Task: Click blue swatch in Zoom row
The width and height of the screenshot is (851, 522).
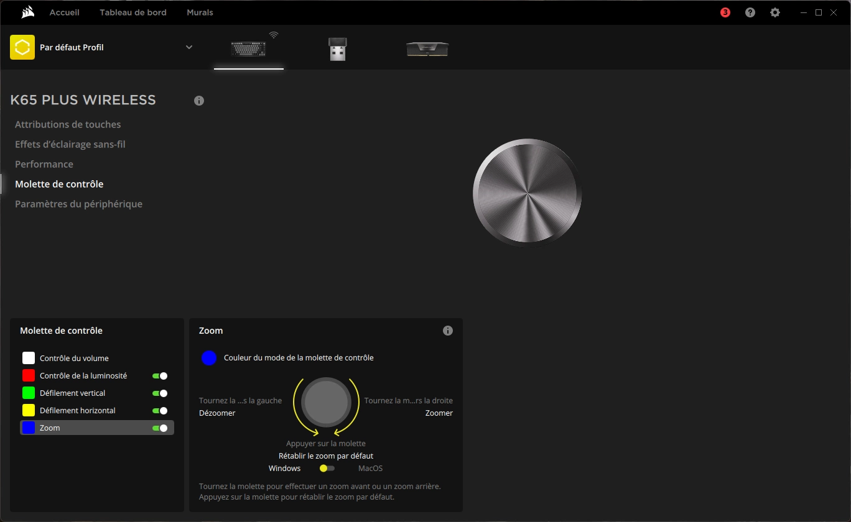Action: tap(29, 428)
